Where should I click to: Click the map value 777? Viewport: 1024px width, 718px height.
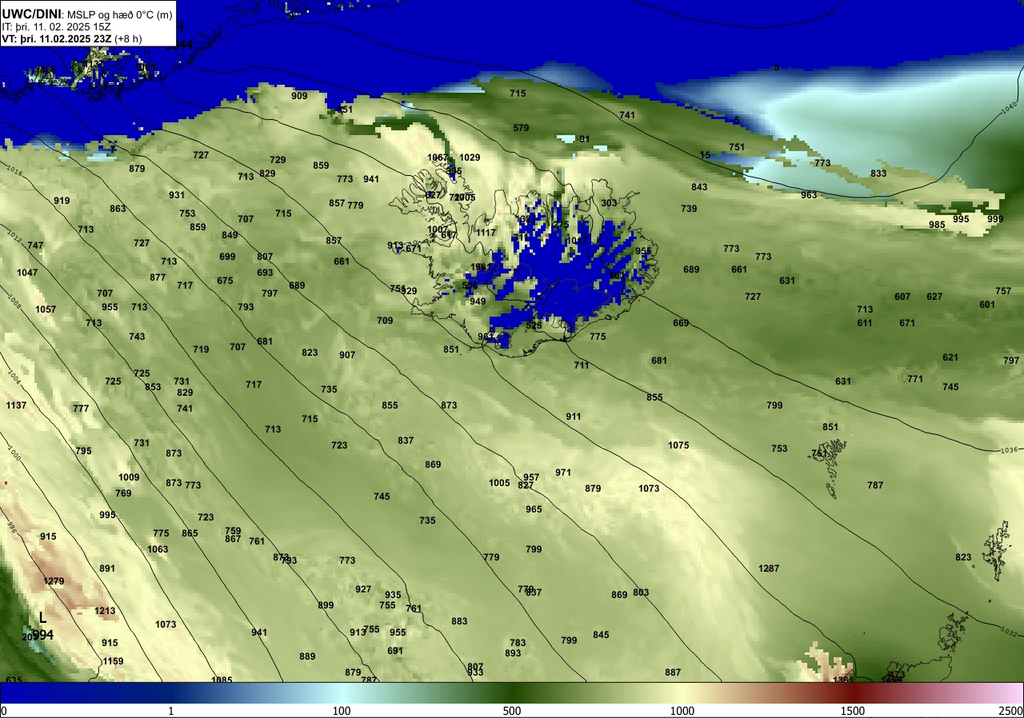click(81, 409)
